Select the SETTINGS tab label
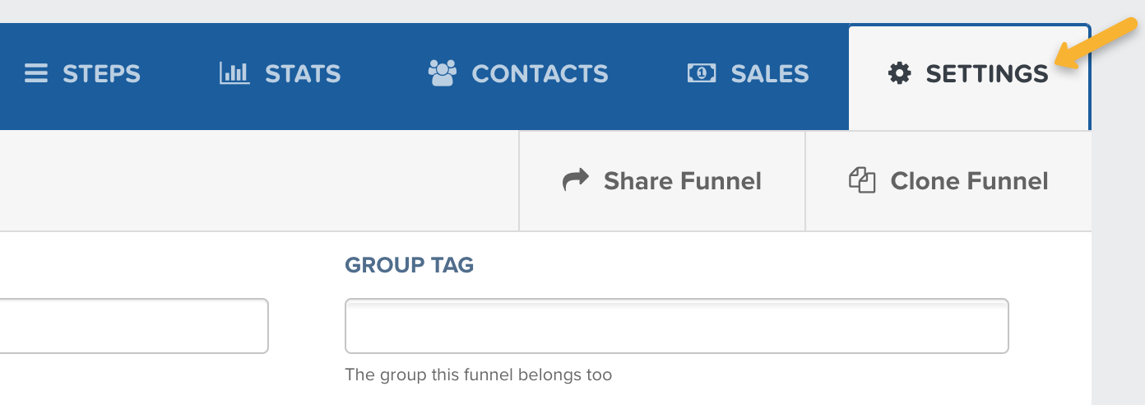Viewport: 1145px width, 405px height. click(987, 74)
